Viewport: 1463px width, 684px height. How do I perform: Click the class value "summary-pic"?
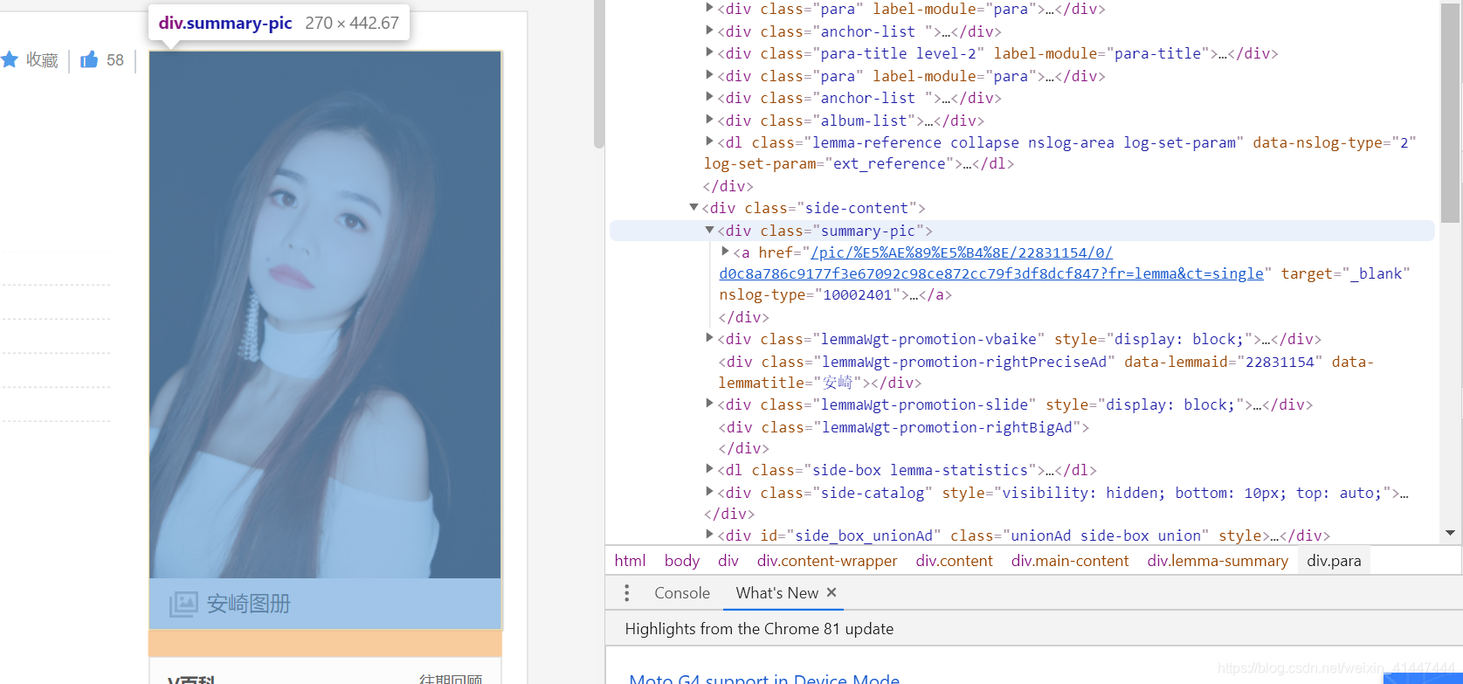tap(867, 231)
